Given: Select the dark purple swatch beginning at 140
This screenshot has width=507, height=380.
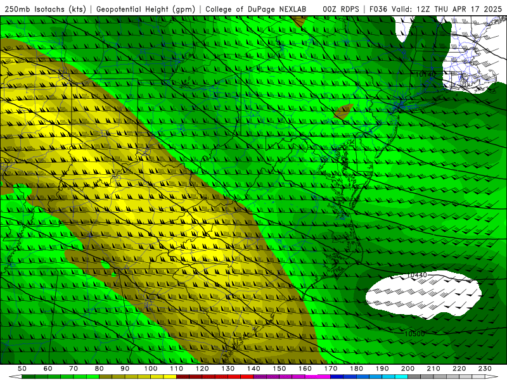Looking at the screenshot, I should pos(260,377).
